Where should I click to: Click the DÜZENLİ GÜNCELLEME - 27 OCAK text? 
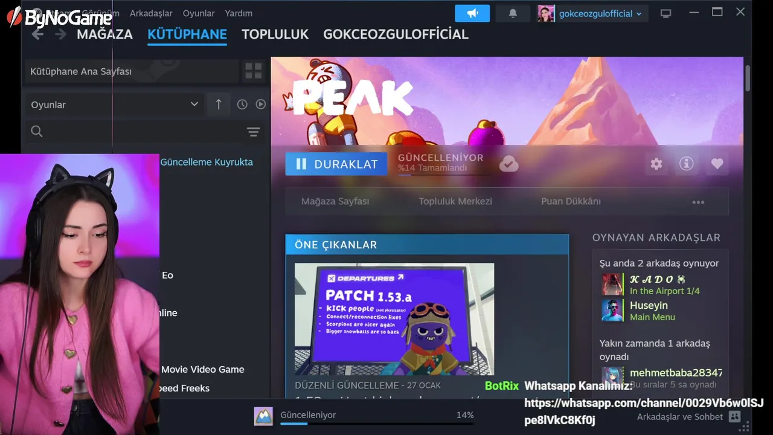pos(368,385)
